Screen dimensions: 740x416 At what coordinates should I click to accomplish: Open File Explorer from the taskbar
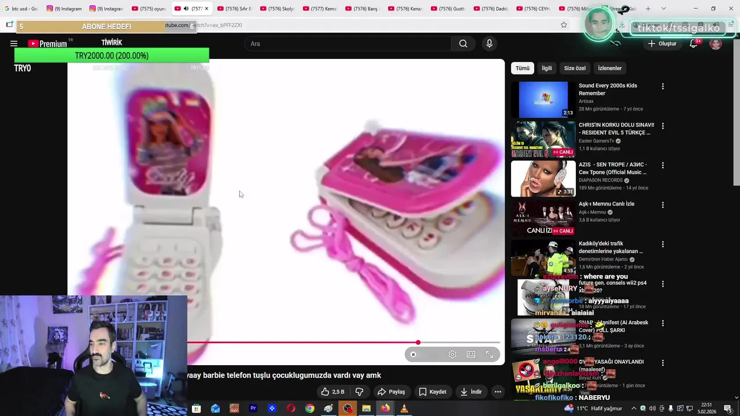(366, 408)
